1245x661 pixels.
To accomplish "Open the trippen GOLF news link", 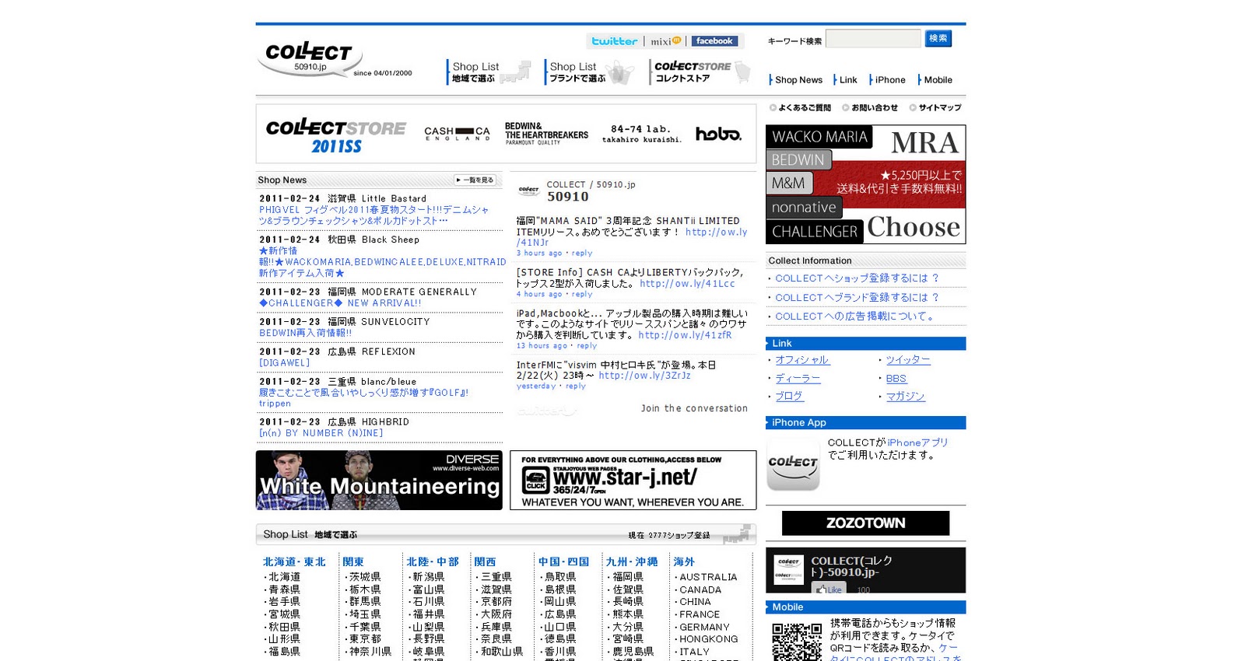I will [x=363, y=398].
